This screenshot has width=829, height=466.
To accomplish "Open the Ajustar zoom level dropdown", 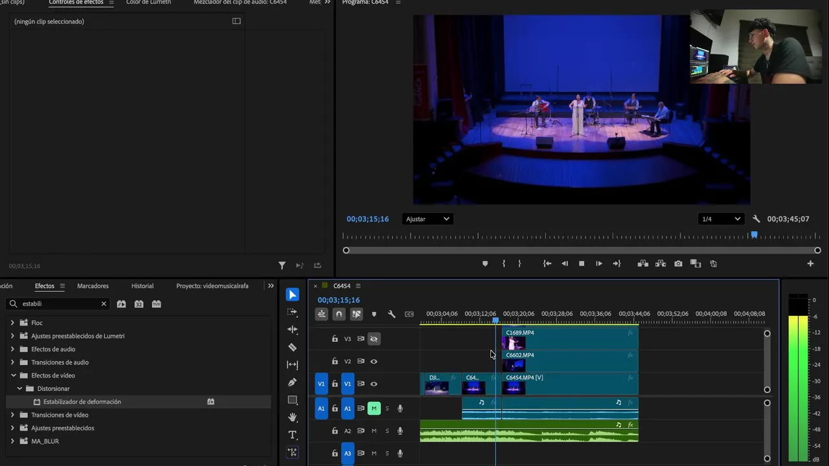I will click(x=427, y=219).
